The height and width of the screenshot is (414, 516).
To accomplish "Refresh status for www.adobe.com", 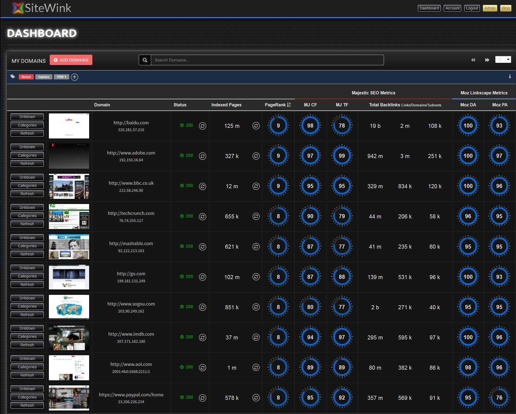I will pyautogui.click(x=202, y=156).
